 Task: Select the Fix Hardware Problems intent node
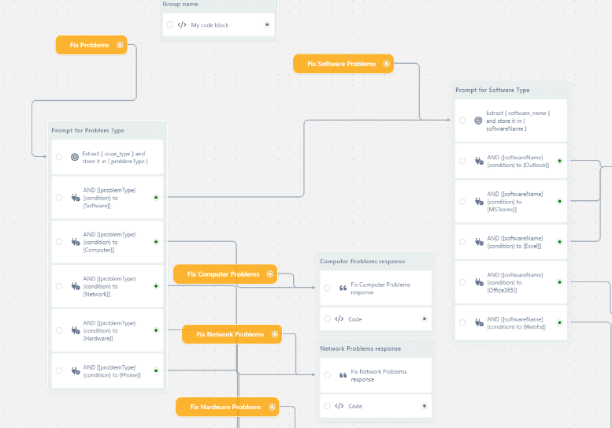click(226, 407)
